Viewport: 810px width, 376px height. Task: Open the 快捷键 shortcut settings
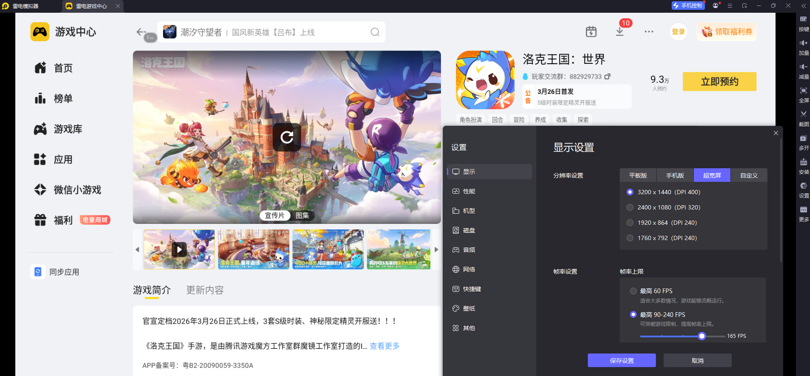[489, 289]
